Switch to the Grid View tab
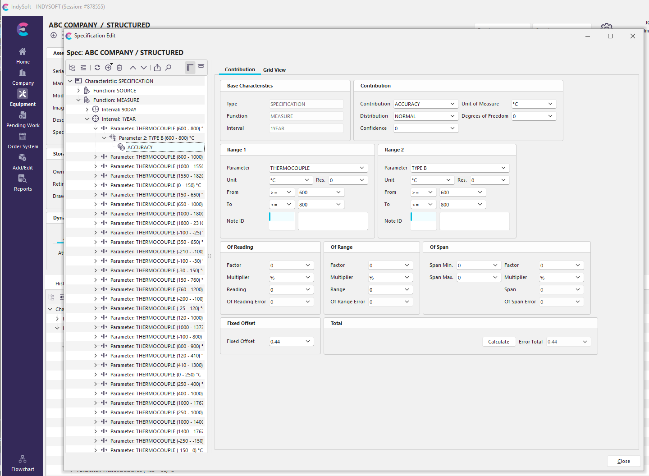 [274, 70]
